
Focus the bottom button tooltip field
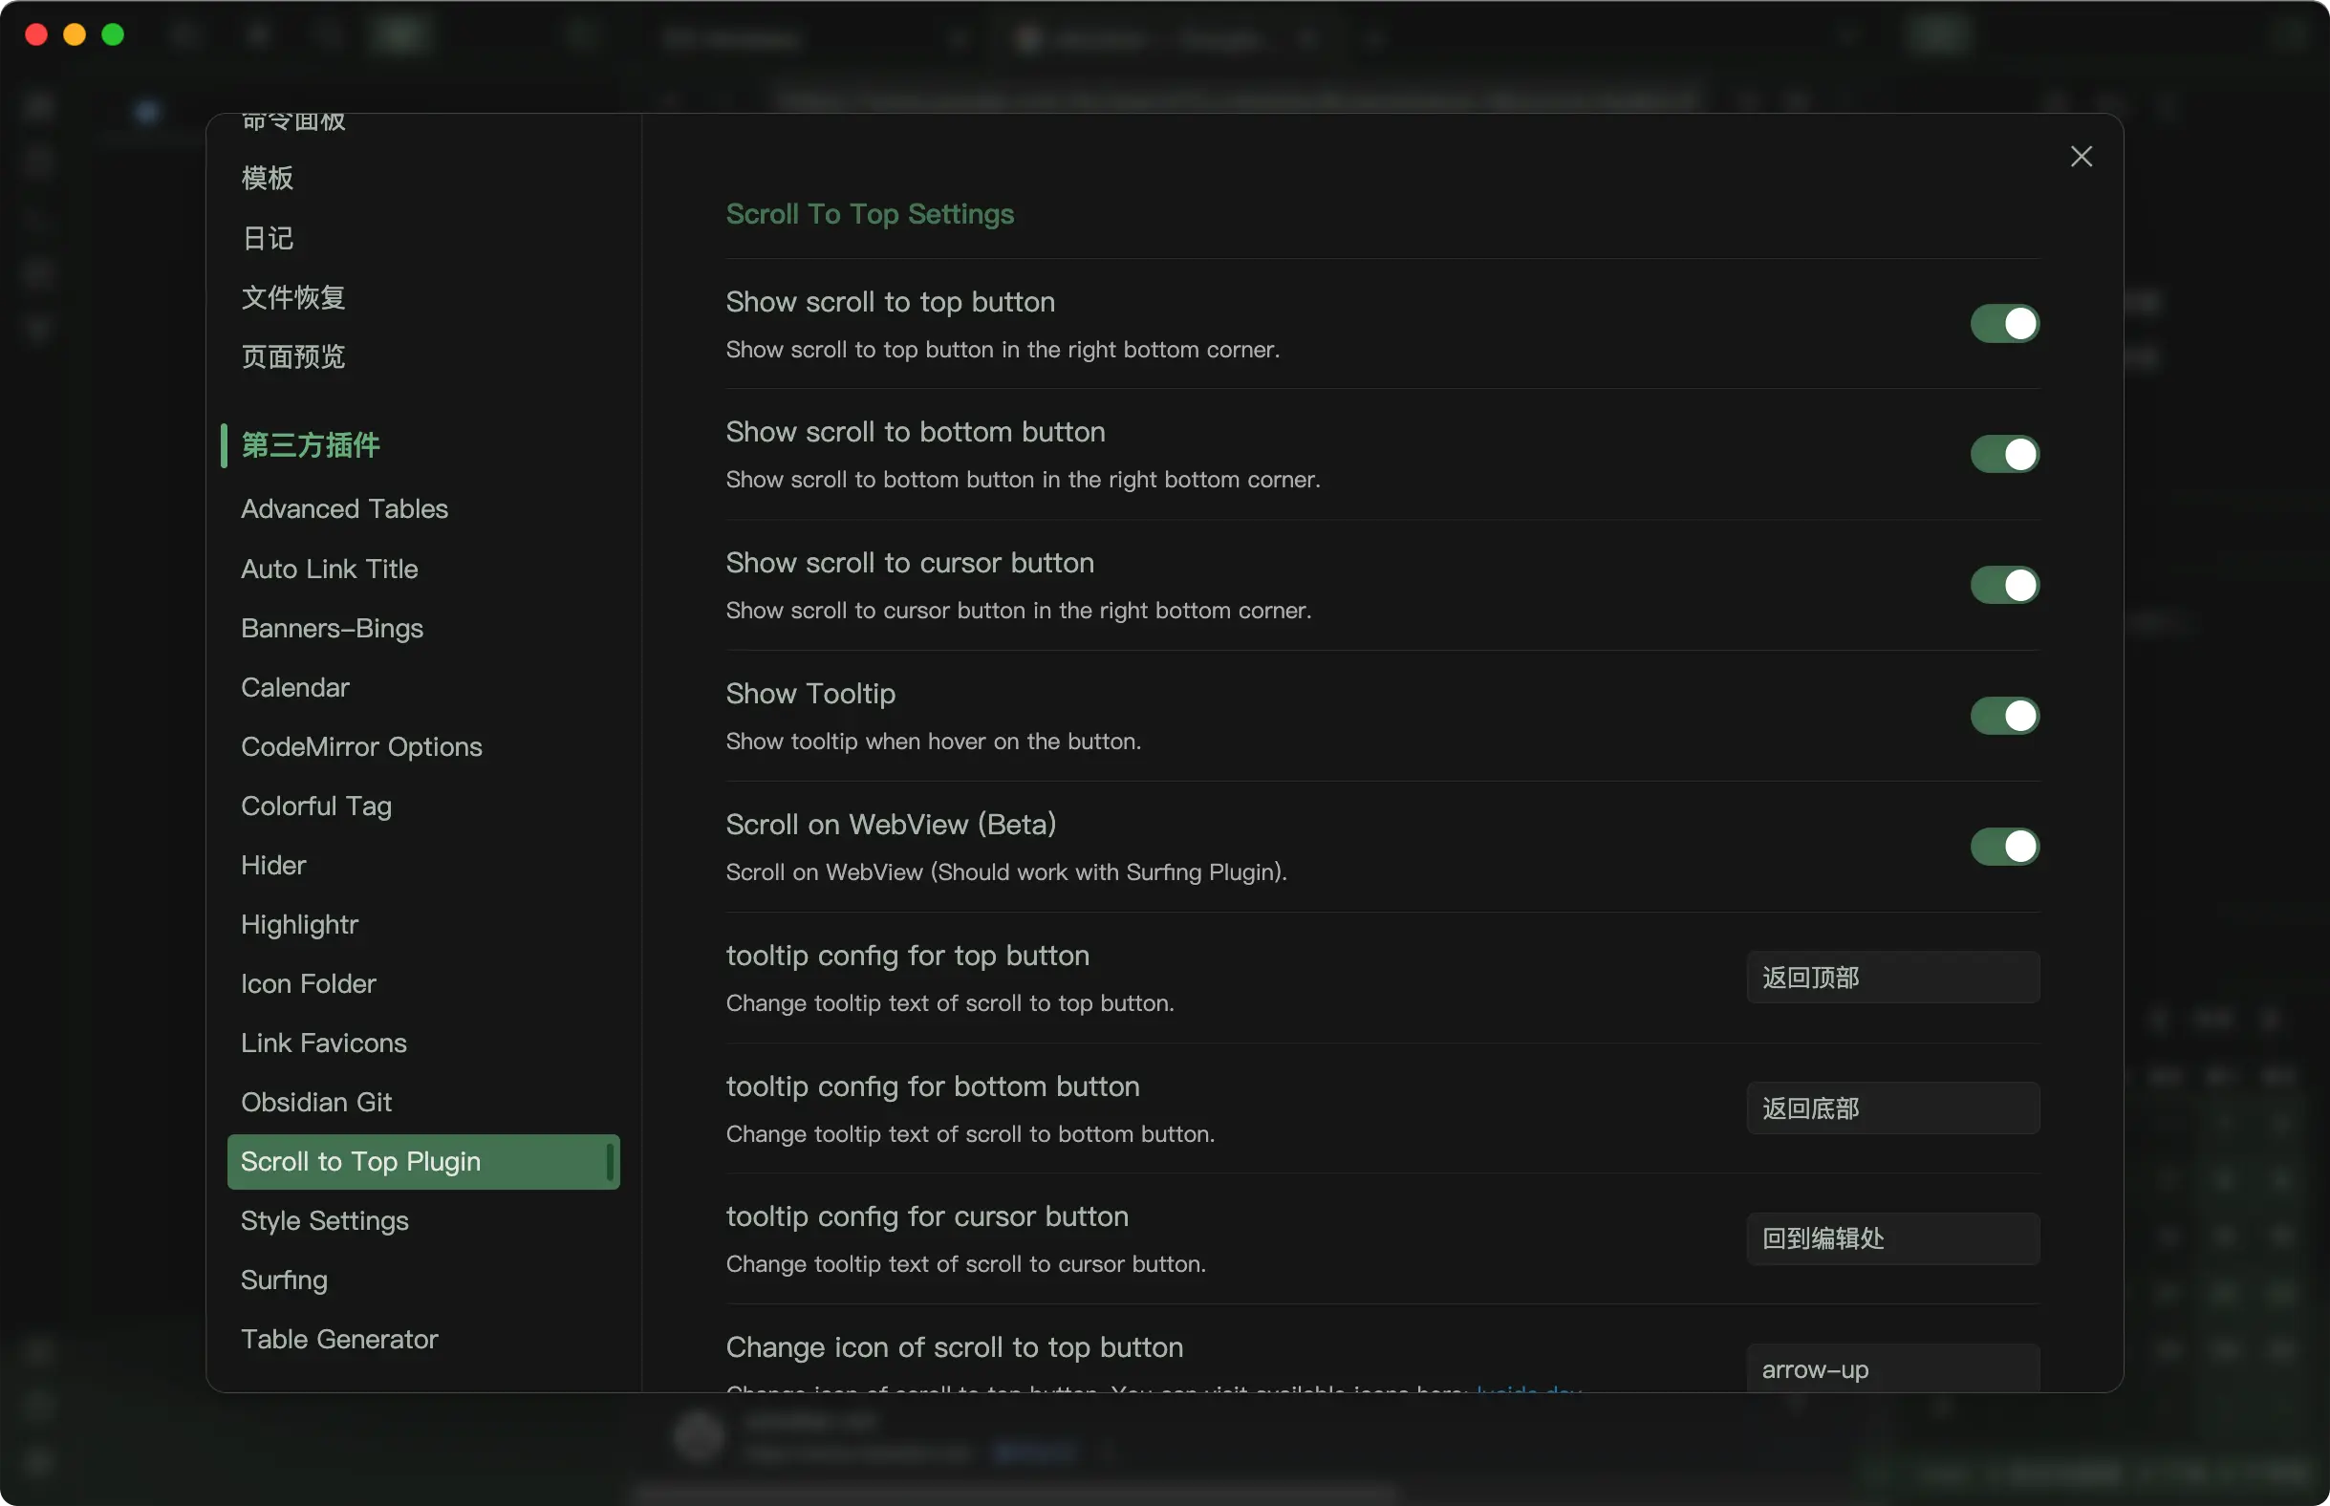pos(1892,1108)
